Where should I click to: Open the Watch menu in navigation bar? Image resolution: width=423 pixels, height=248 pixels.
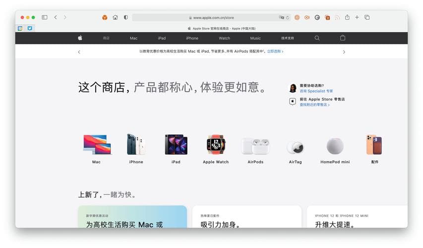pyautogui.click(x=225, y=38)
